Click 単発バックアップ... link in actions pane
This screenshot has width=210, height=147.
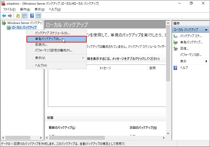point(191,42)
